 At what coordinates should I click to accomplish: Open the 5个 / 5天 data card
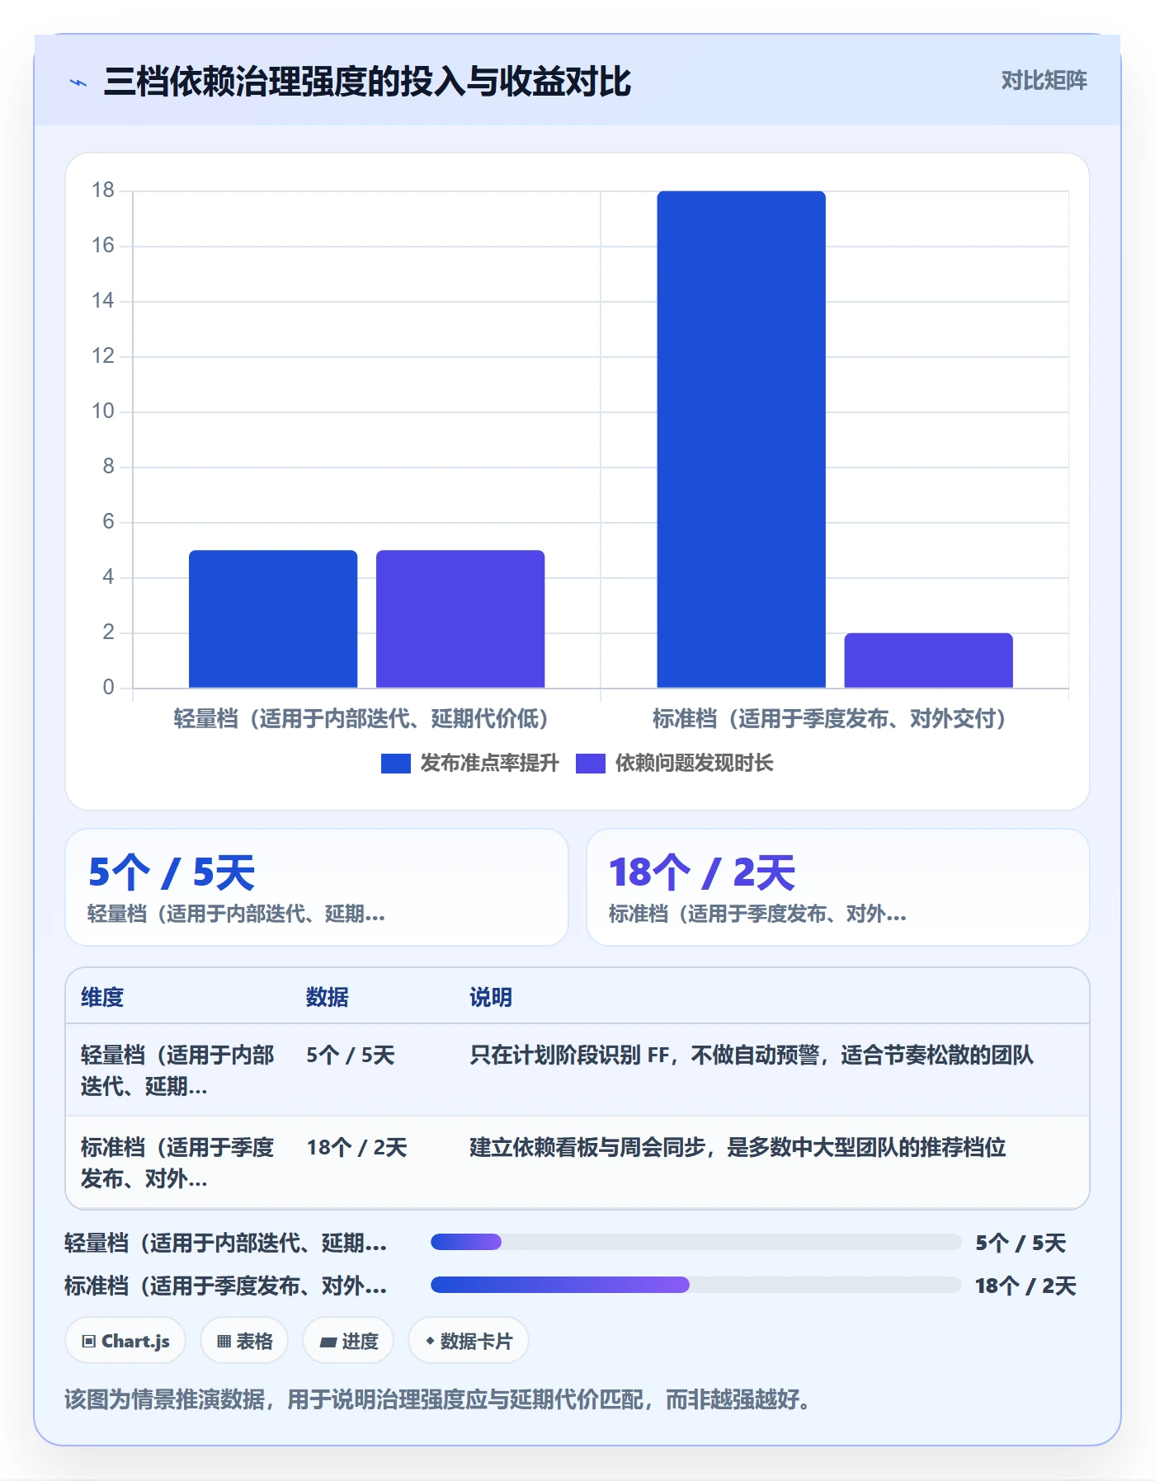coord(317,887)
